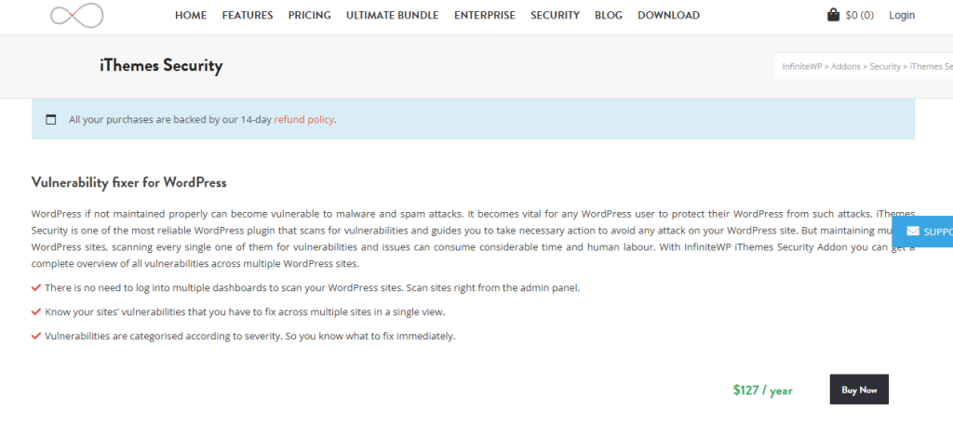
Task: Click InfiniteWP in the breadcrumb
Action: pos(803,66)
